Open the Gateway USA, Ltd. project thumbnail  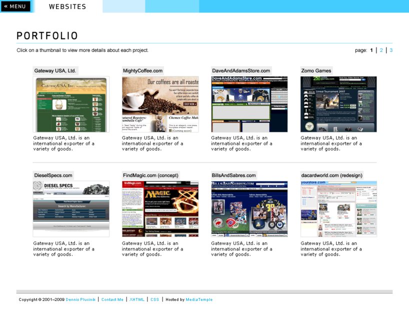pos(70,103)
